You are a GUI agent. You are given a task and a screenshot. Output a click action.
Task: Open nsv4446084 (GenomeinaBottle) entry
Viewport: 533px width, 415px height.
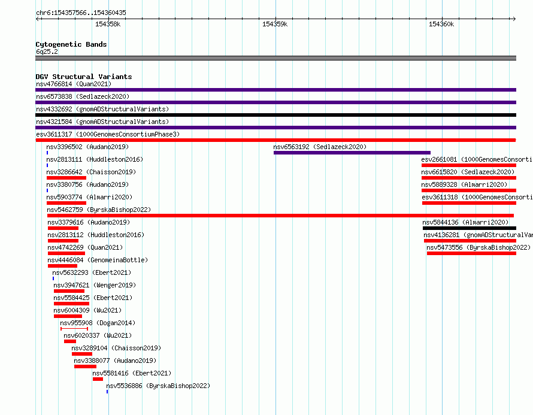(98, 260)
